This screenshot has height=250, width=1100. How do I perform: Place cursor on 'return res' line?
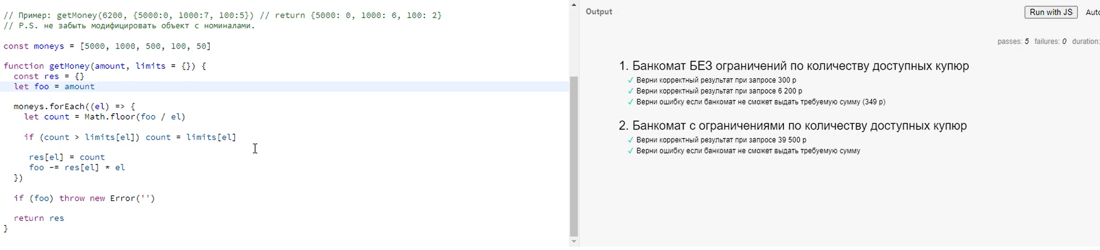[x=39, y=218]
